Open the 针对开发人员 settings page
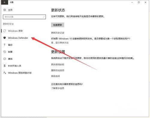 coord(15,66)
